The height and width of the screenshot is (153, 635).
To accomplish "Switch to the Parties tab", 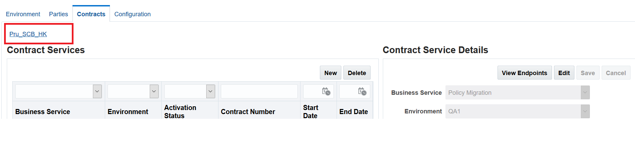I will click(59, 14).
